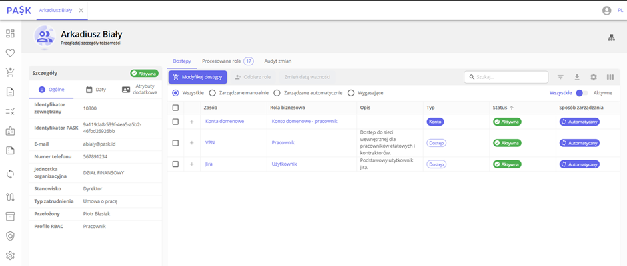The height and width of the screenshot is (266, 627).
Task: Open the Daty details tab
Action: pyautogui.click(x=96, y=89)
